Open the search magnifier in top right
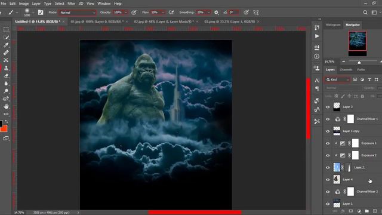Screen dimensions: 382x215 pos(365,13)
